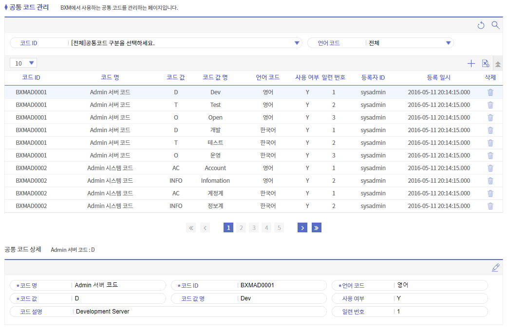This screenshot has width=508, height=331.
Task: Select the row with code value name Account
Action: [254, 168]
